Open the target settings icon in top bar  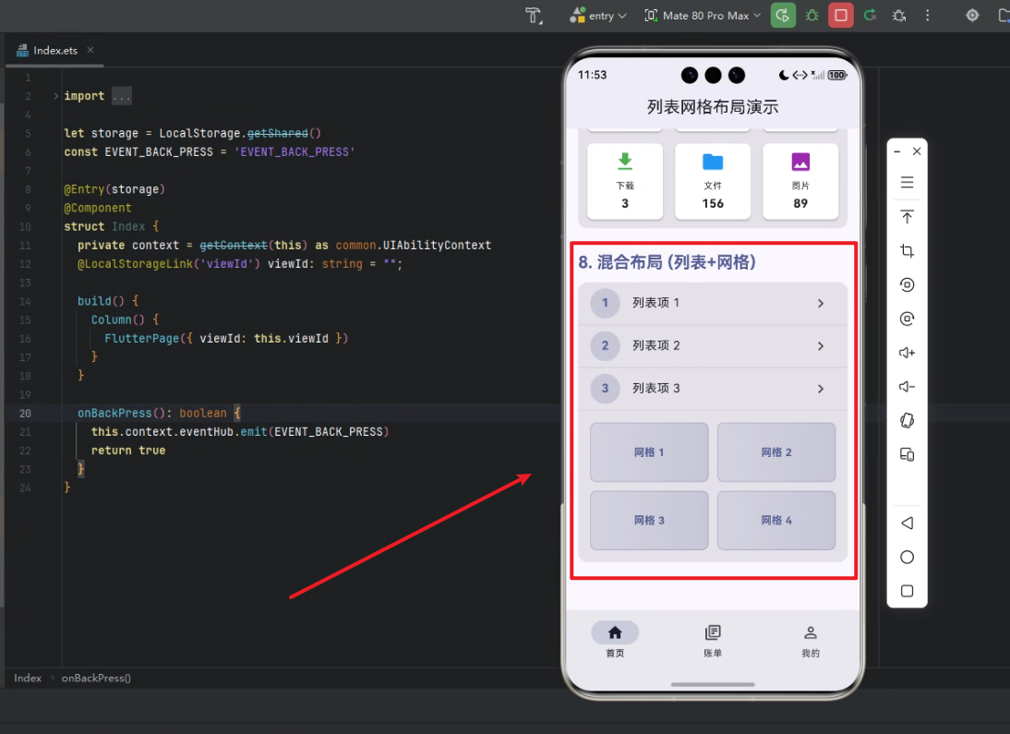point(972,16)
